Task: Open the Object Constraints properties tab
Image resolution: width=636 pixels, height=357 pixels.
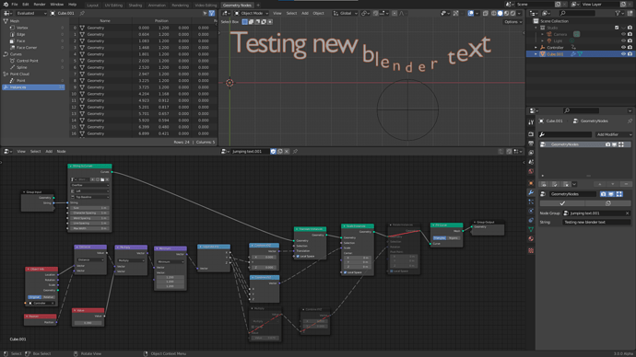Action: coord(531,220)
